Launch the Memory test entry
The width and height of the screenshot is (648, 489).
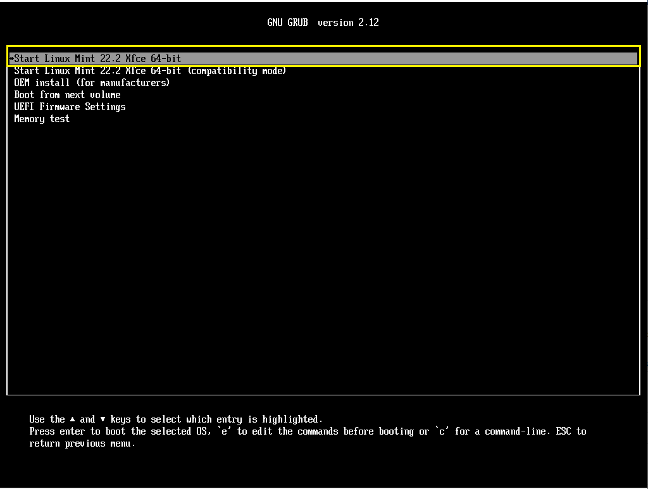tap(42, 118)
